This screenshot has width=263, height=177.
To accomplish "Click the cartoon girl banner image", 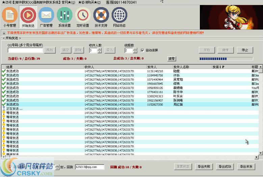I will pos(231,17).
